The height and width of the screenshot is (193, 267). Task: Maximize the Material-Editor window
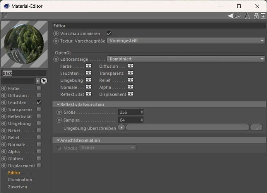pos(239,6)
